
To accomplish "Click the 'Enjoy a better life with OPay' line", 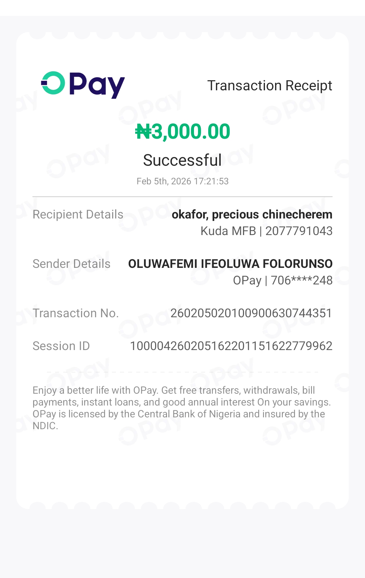I will tap(95, 390).
